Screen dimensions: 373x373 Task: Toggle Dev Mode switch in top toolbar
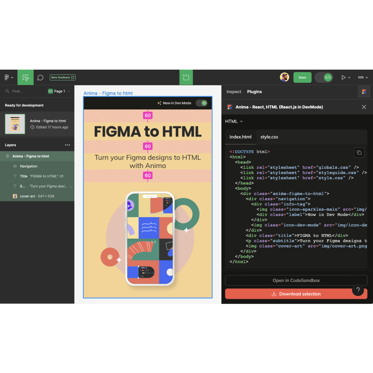coord(324,77)
